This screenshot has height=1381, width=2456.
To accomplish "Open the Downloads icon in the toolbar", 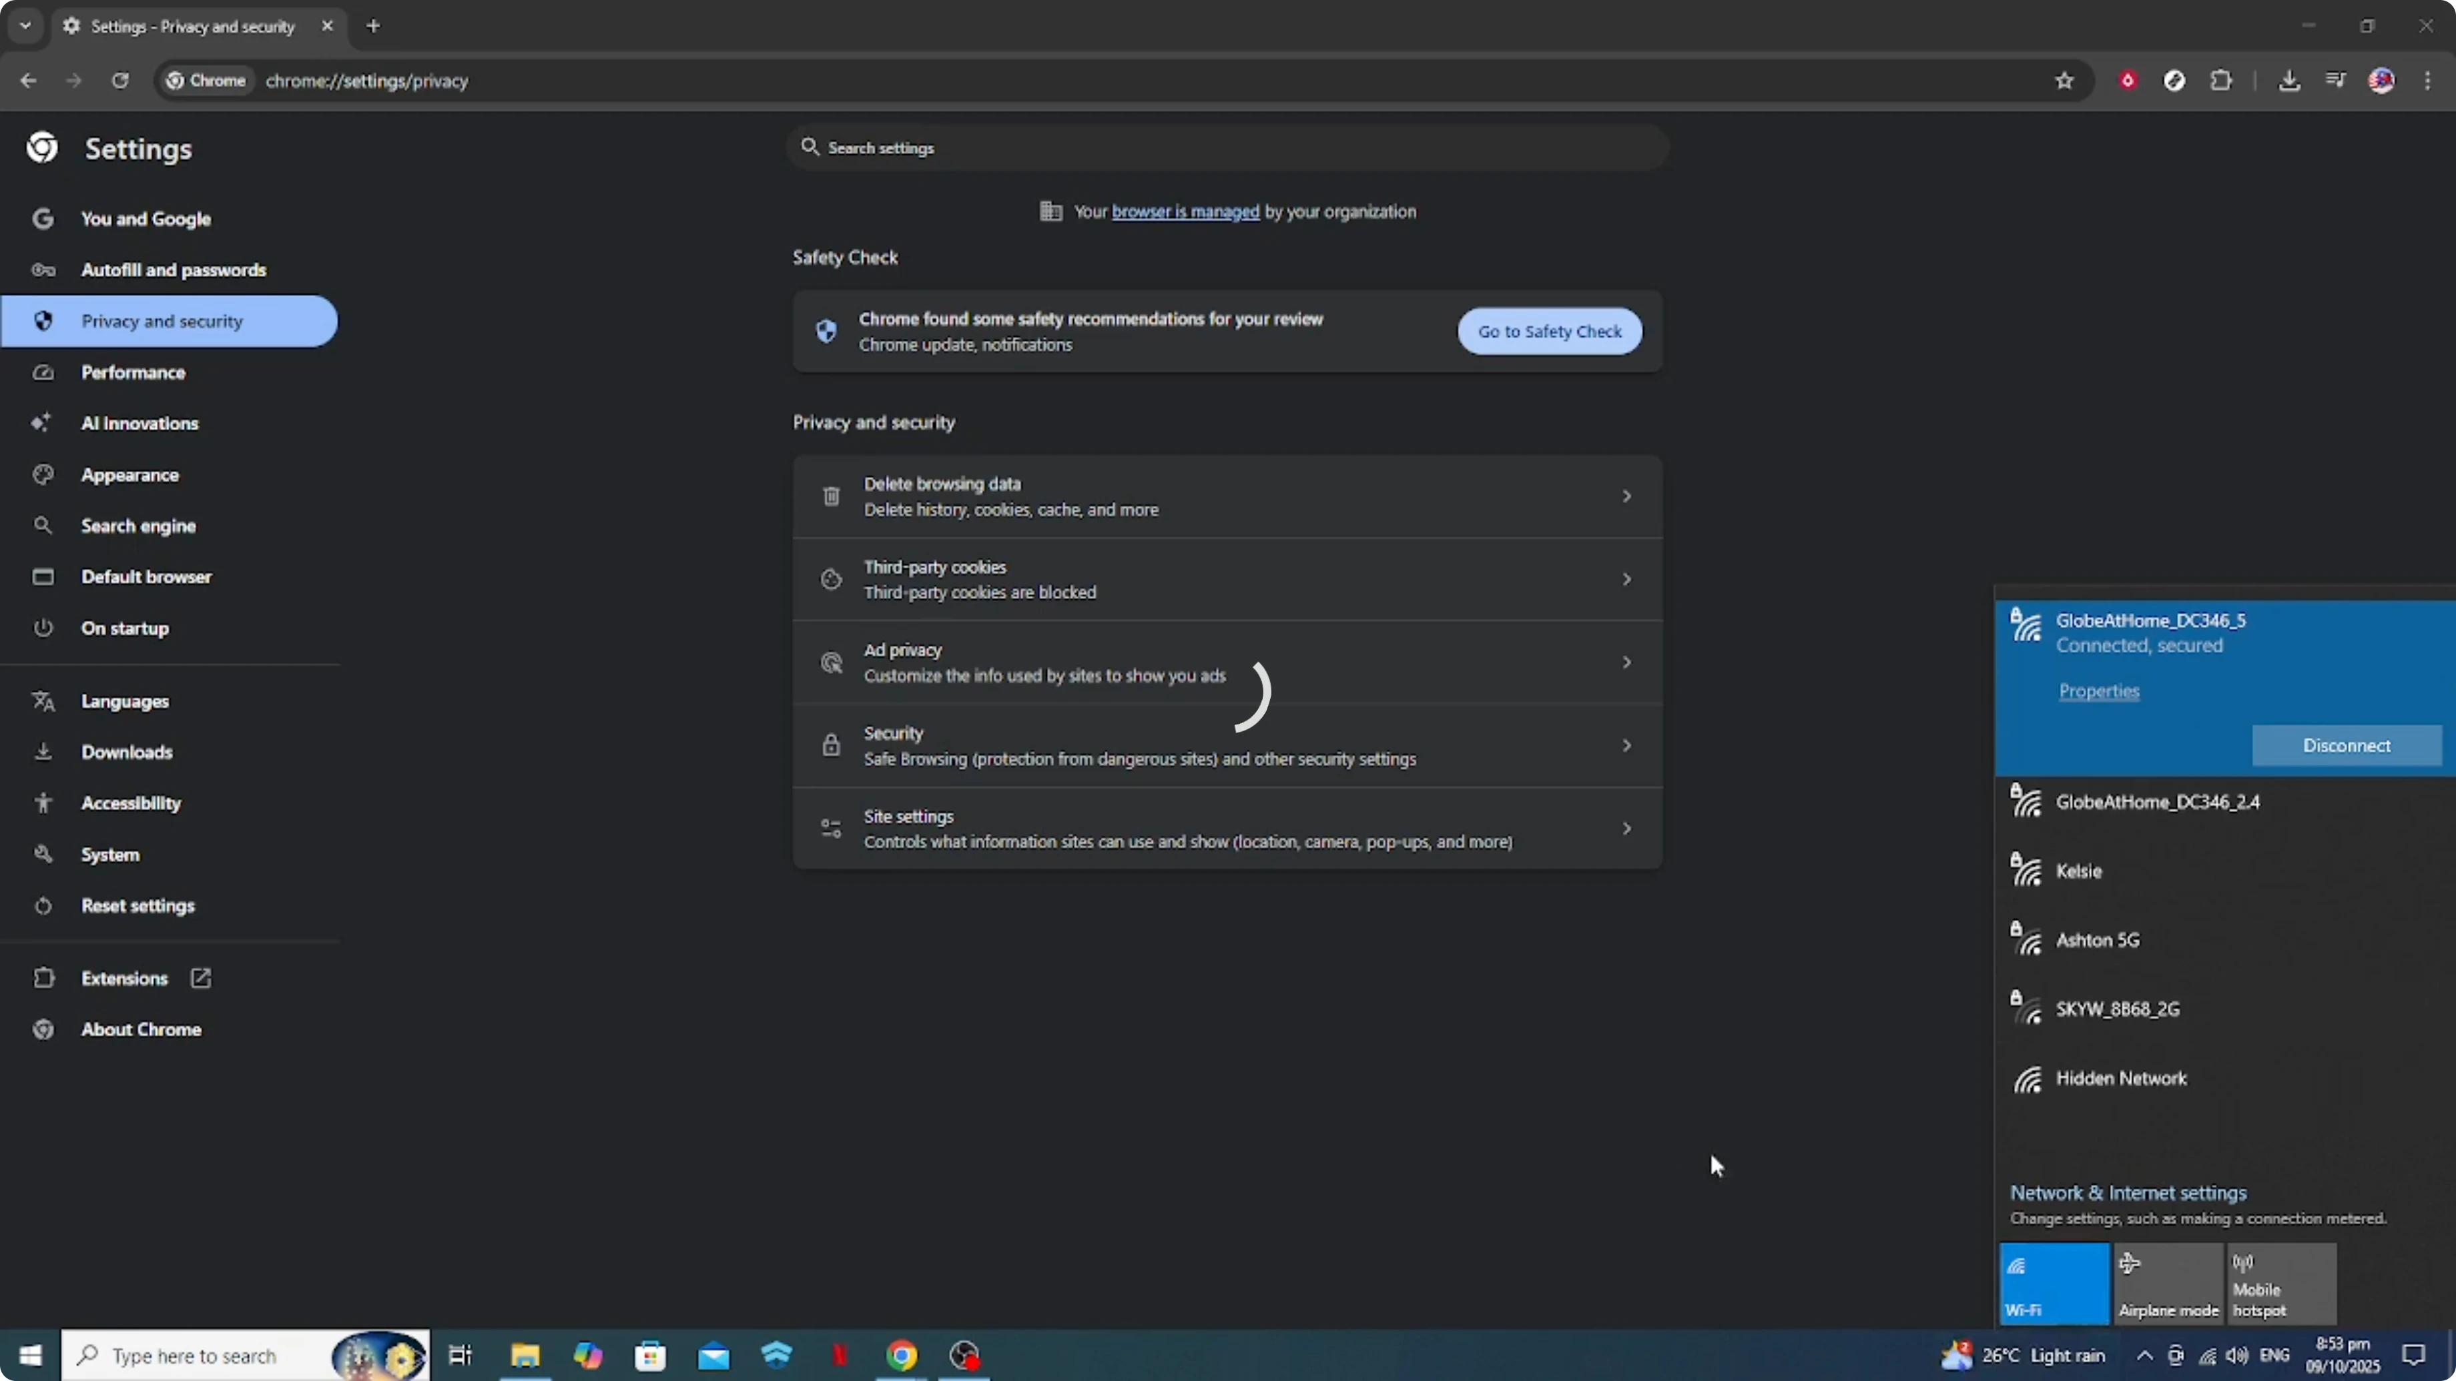I will tap(2290, 80).
